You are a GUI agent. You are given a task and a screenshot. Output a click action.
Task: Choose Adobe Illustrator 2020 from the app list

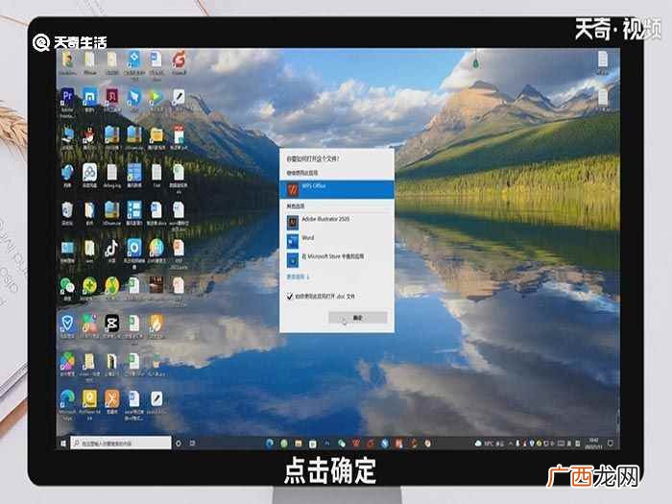point(337,222)
